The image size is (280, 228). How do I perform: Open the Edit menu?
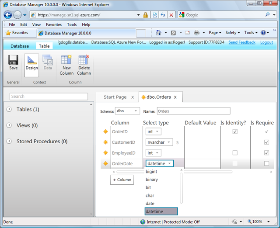(24, 24)
